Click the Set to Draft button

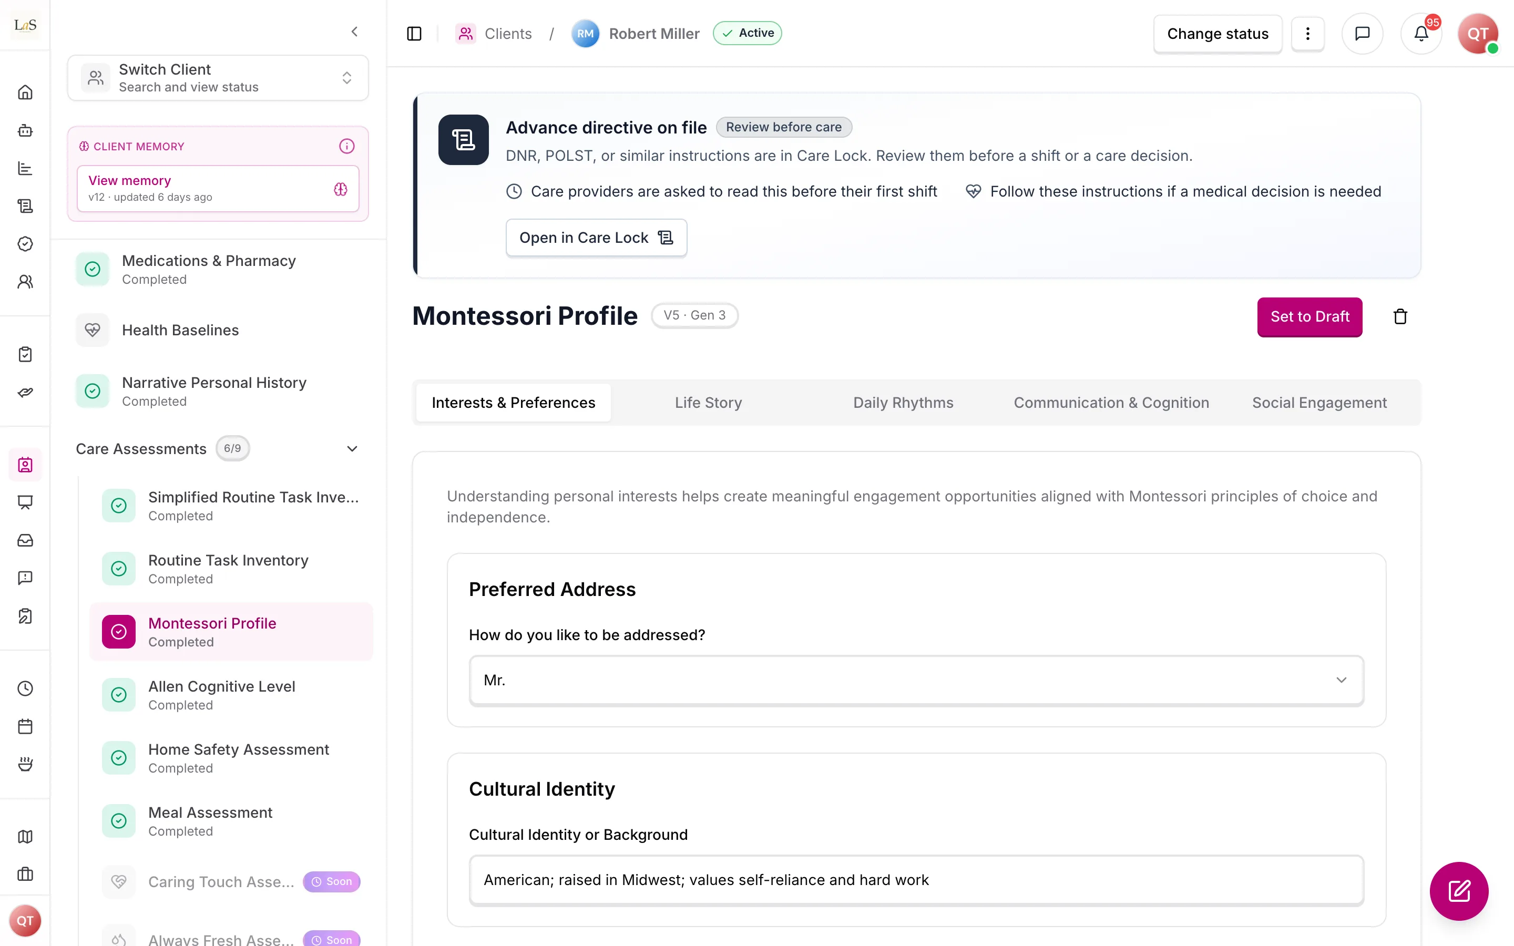click(x=1310, y=316)
